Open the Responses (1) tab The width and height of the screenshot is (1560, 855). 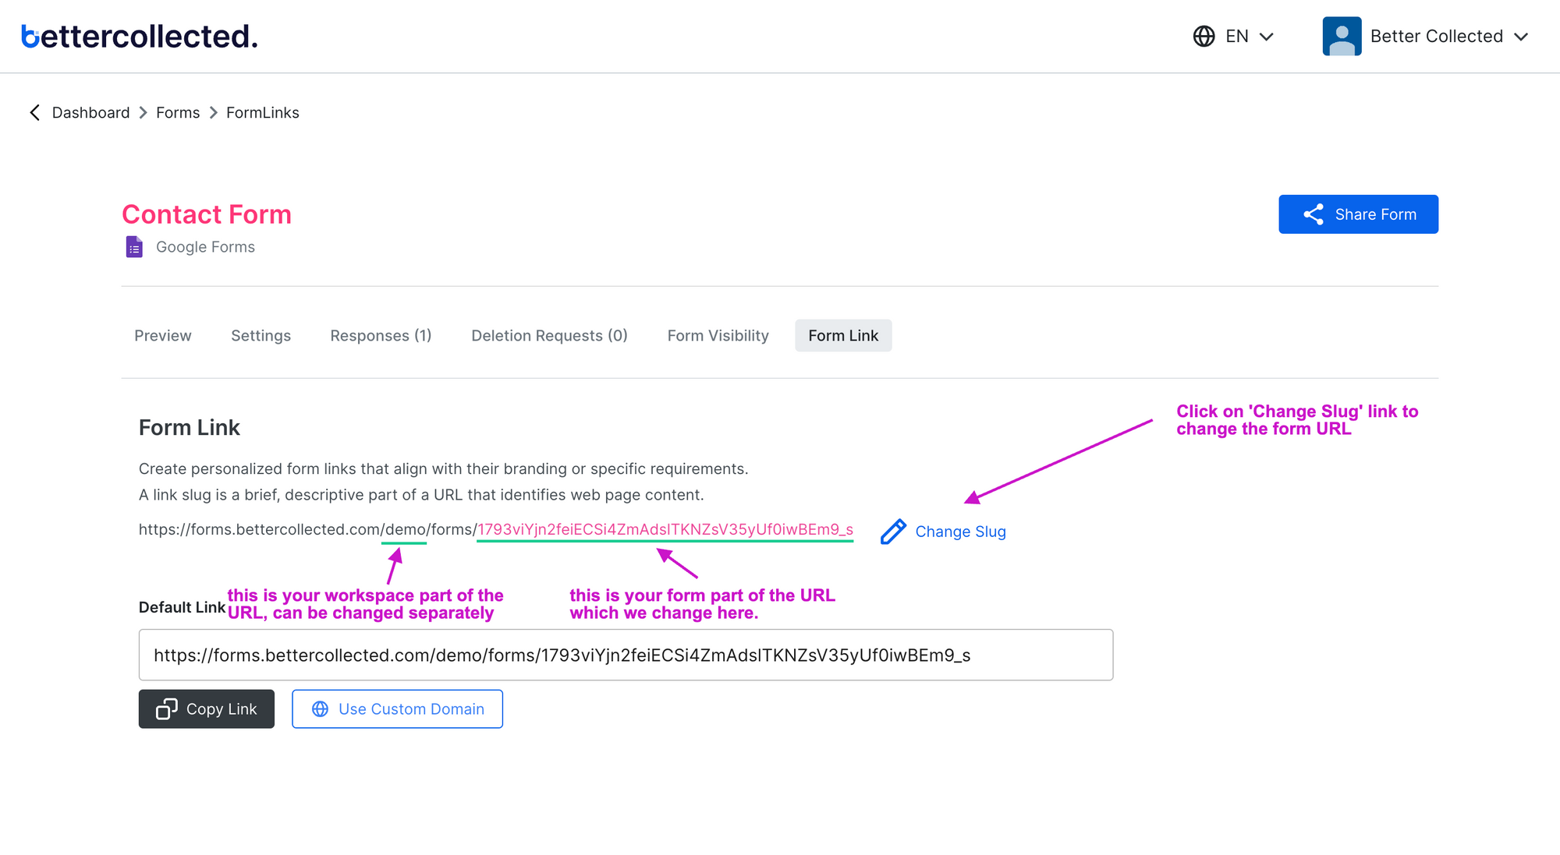coord(381,335)
